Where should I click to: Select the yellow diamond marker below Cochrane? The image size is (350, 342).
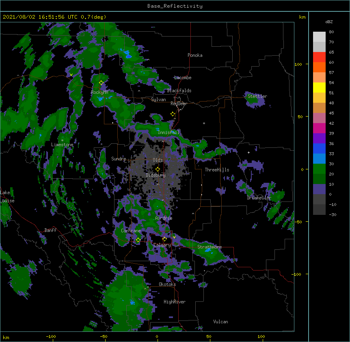point(138,240)
